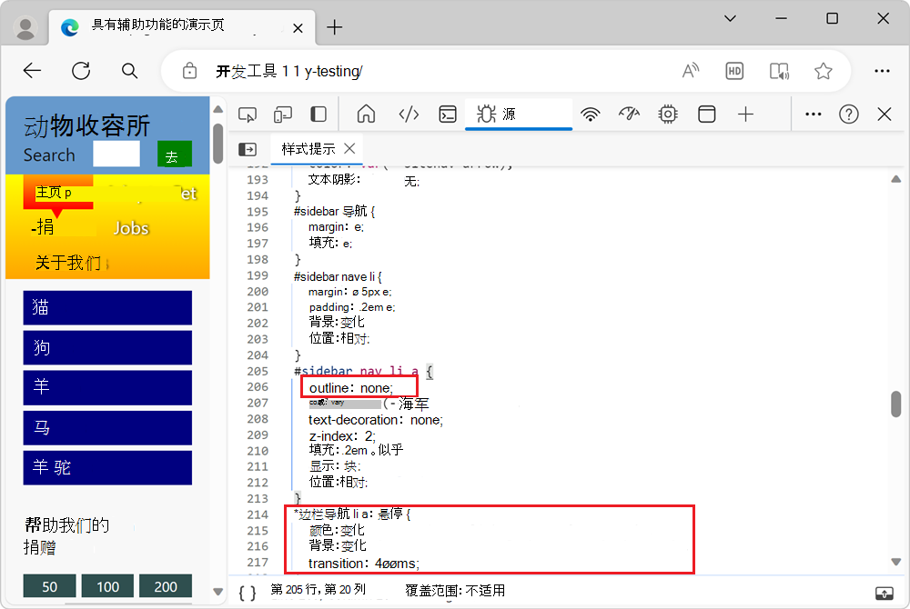Toggle the DevTools Activity Bar panel layout
The width and height of the screenshot is (910, 609).
pyautogui.click(x=318, y=115)
